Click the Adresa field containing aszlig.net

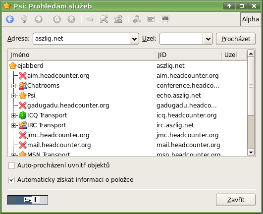pyautogui.click(x=81, y=39)
